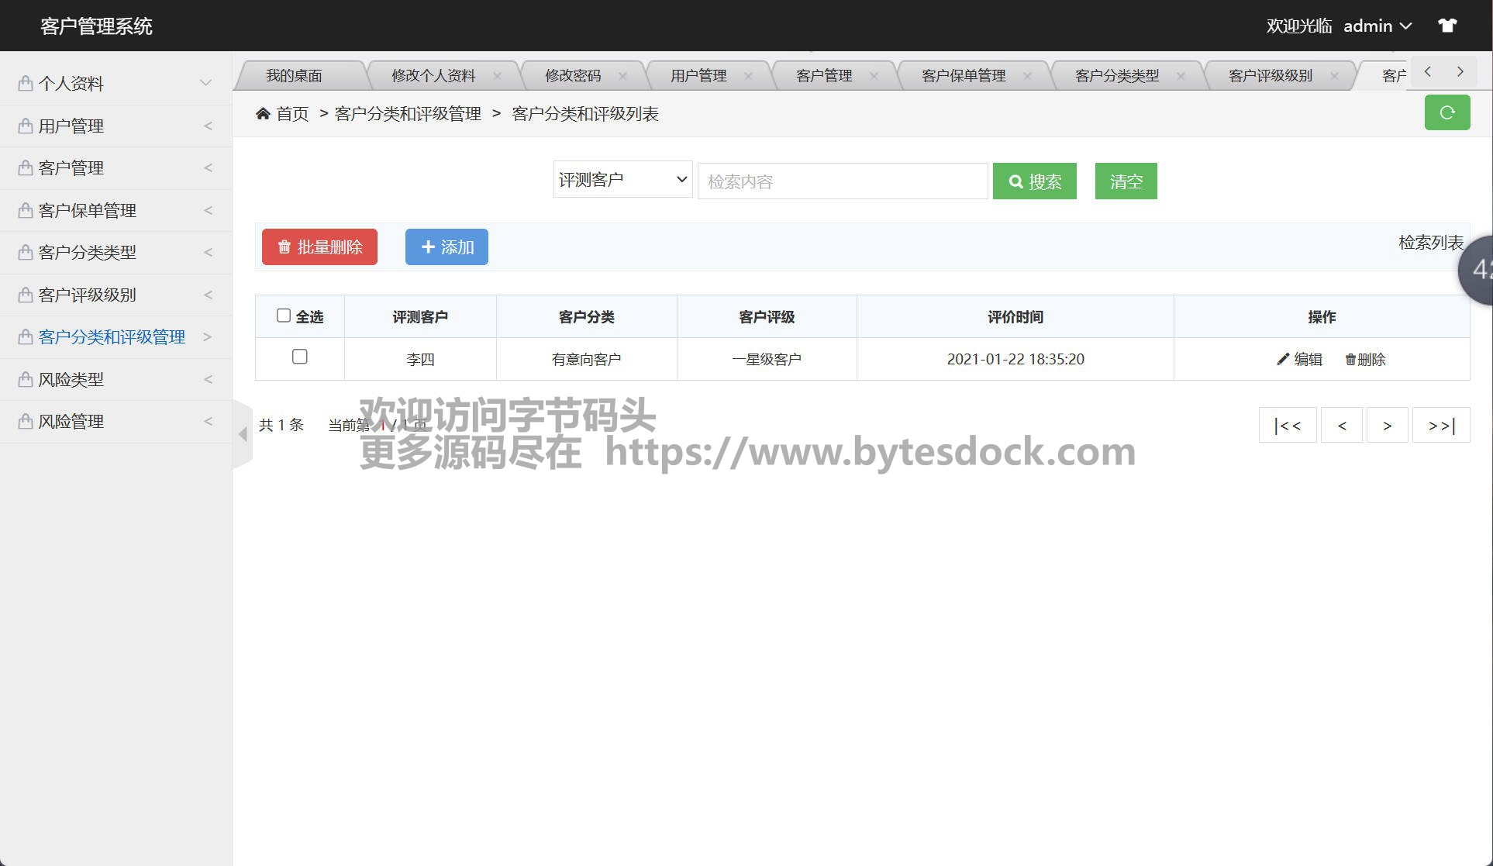Click the 检索内容 search input field

(x=842, y=181)
